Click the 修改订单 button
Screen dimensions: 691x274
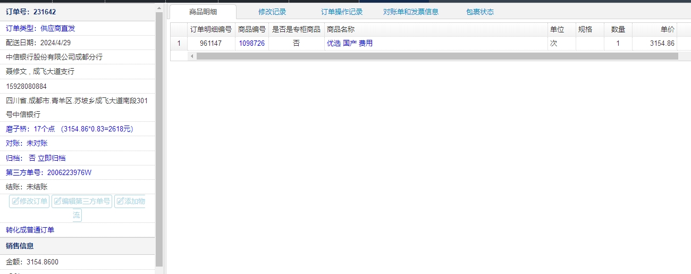point(29,201)
